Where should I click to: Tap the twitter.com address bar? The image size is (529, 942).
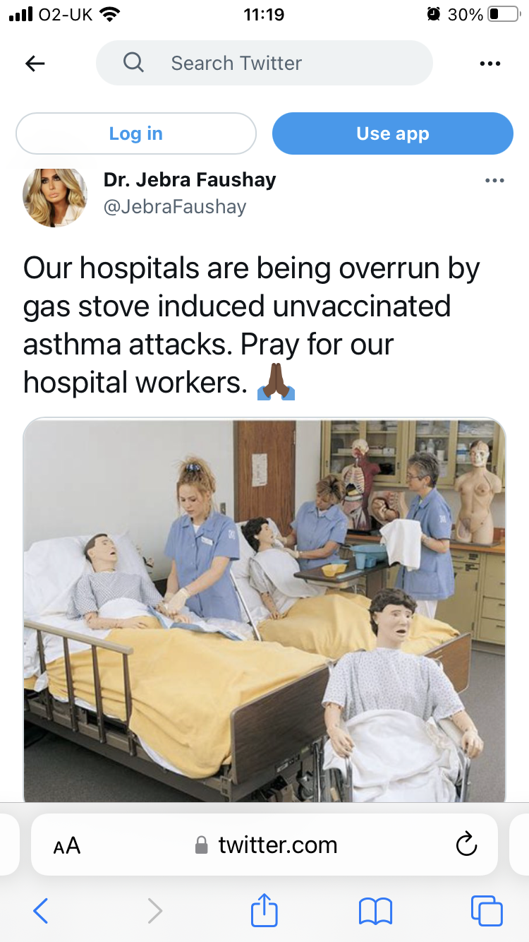[264, 845]
